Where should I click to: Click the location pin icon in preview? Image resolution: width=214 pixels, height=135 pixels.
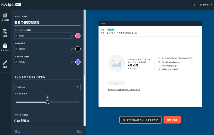(x=159, y=69)
